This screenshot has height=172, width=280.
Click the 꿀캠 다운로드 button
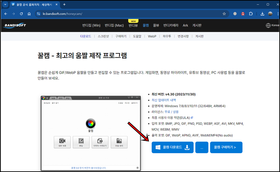tap(173, 147)
